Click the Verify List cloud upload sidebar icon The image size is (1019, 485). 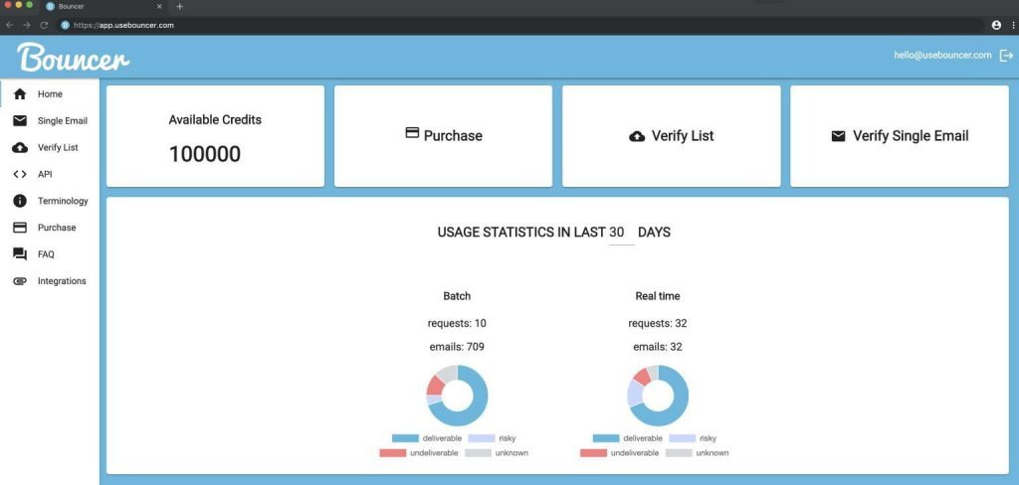click(x=20, y=147)
